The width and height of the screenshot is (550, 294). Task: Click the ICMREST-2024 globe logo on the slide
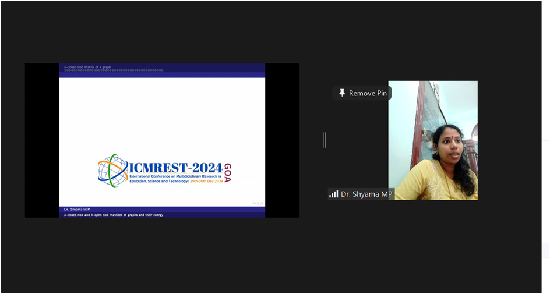tap(113, 171)
